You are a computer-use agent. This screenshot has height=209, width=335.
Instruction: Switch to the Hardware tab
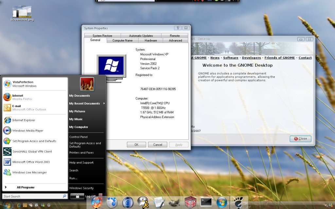point(150,40)
